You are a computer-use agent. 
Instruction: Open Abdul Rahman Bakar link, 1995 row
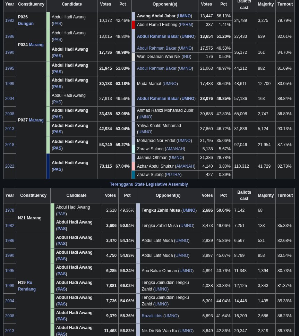point(156,68)
